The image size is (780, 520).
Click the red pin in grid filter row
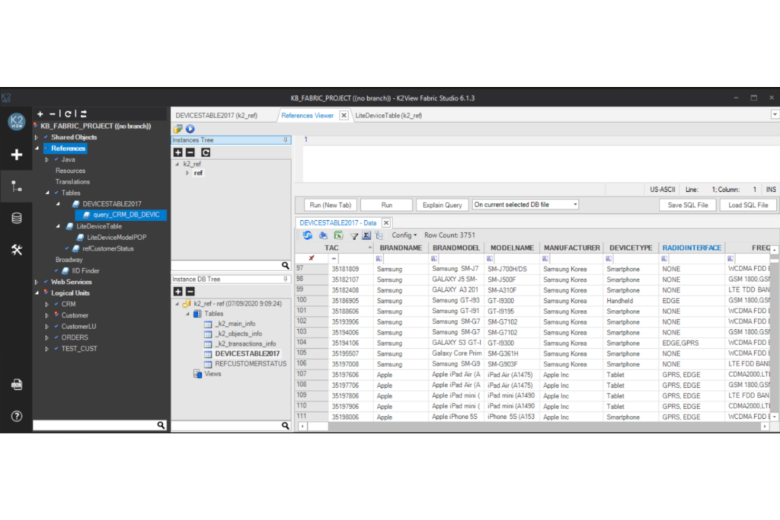311,258
